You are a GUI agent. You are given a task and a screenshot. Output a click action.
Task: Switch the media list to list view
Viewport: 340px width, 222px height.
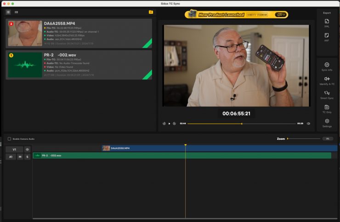click(x=8, y=12)
